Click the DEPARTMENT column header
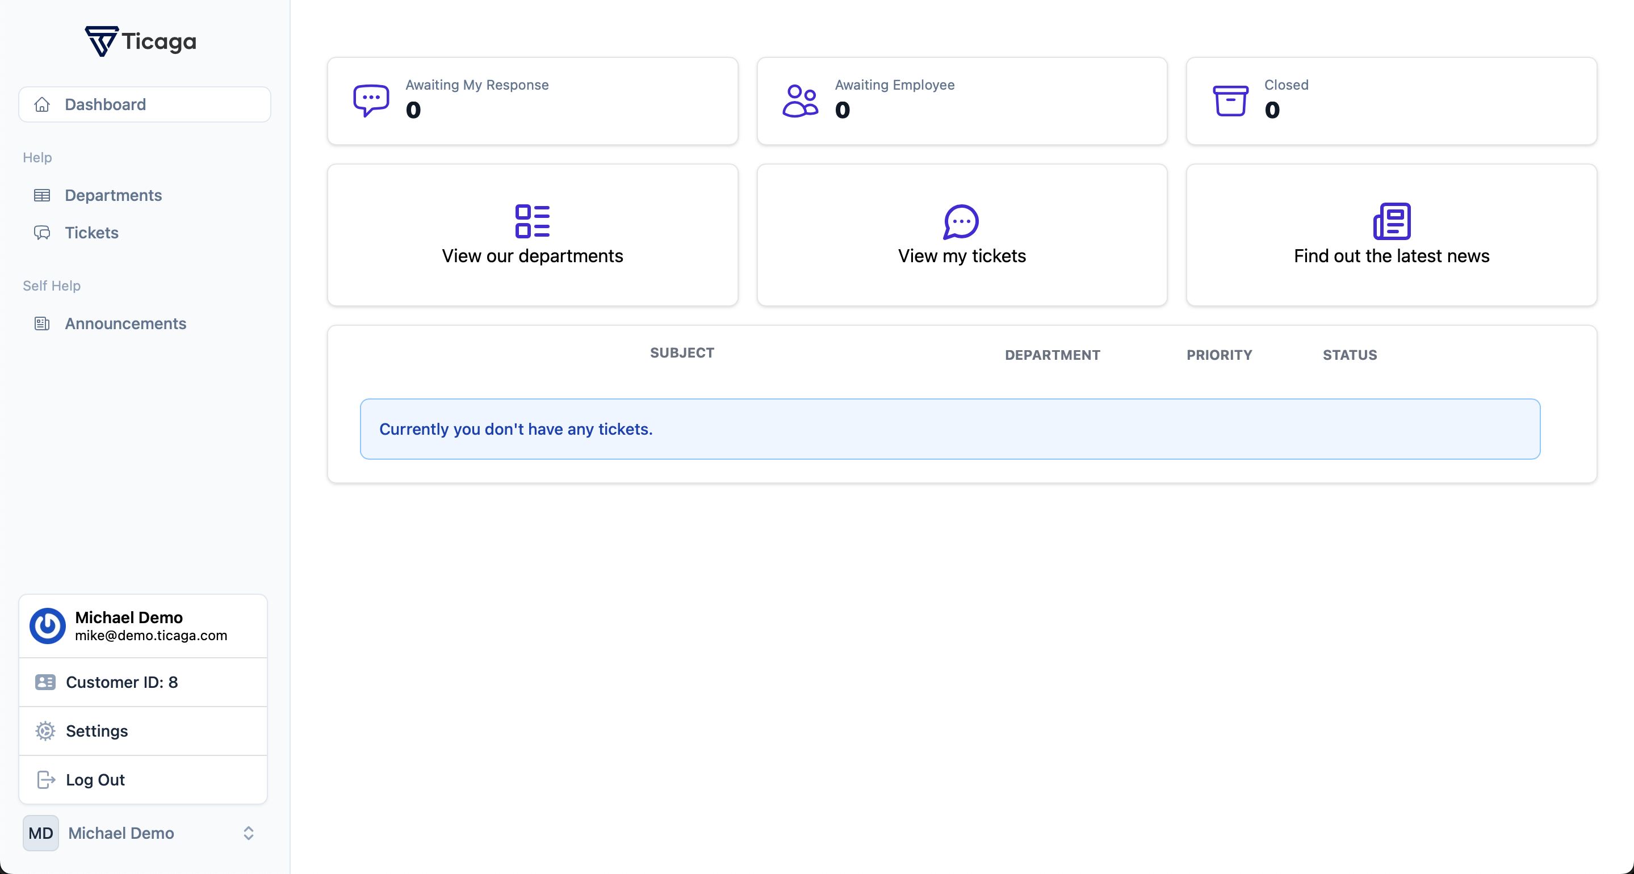This screenshot has height=874, width=1634. pyautogui.click(x=1052, y=355)
